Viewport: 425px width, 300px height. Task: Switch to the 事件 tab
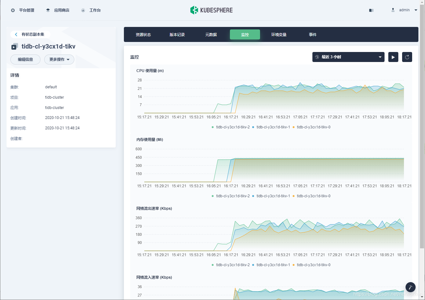313,34
